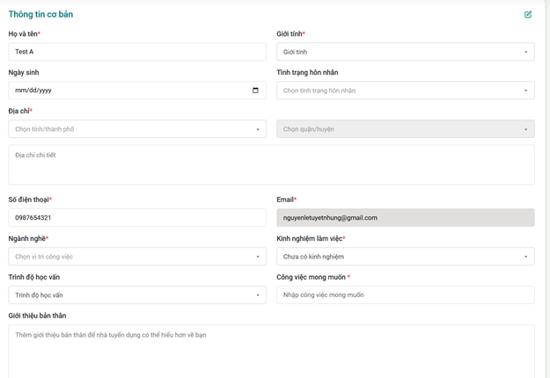
Task: Click the Ngành nghề field label
Action: 27,238
